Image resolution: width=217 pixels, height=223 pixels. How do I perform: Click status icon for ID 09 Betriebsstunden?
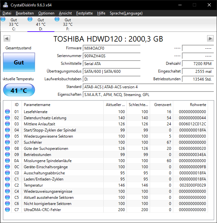click(x=7, y=154)
